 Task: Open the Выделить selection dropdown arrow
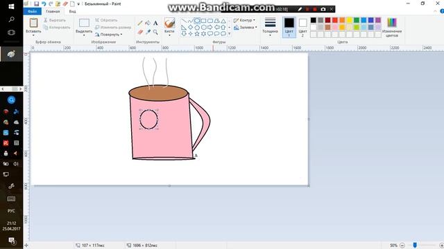(x=84, y=35)
